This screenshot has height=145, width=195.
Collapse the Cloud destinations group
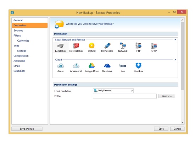pyautogui.click(x=175, y=60)
